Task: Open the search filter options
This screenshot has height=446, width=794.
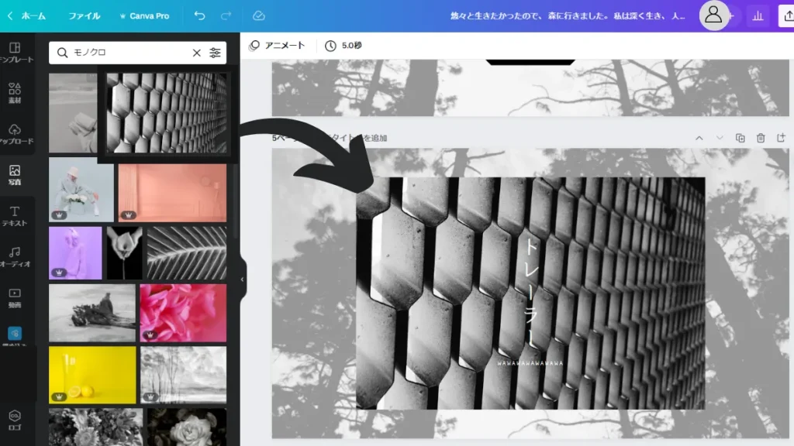Action: pyautogui.click(x=216, y=53)
